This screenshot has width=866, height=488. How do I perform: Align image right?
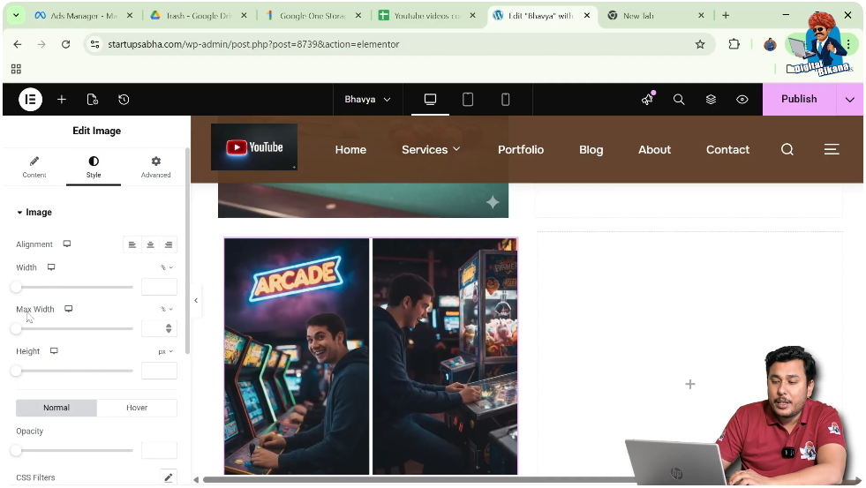point(169,244)
